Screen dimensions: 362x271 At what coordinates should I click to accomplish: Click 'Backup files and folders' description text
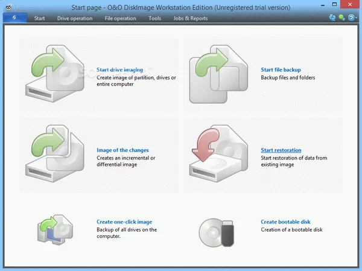tap(288, 78)
